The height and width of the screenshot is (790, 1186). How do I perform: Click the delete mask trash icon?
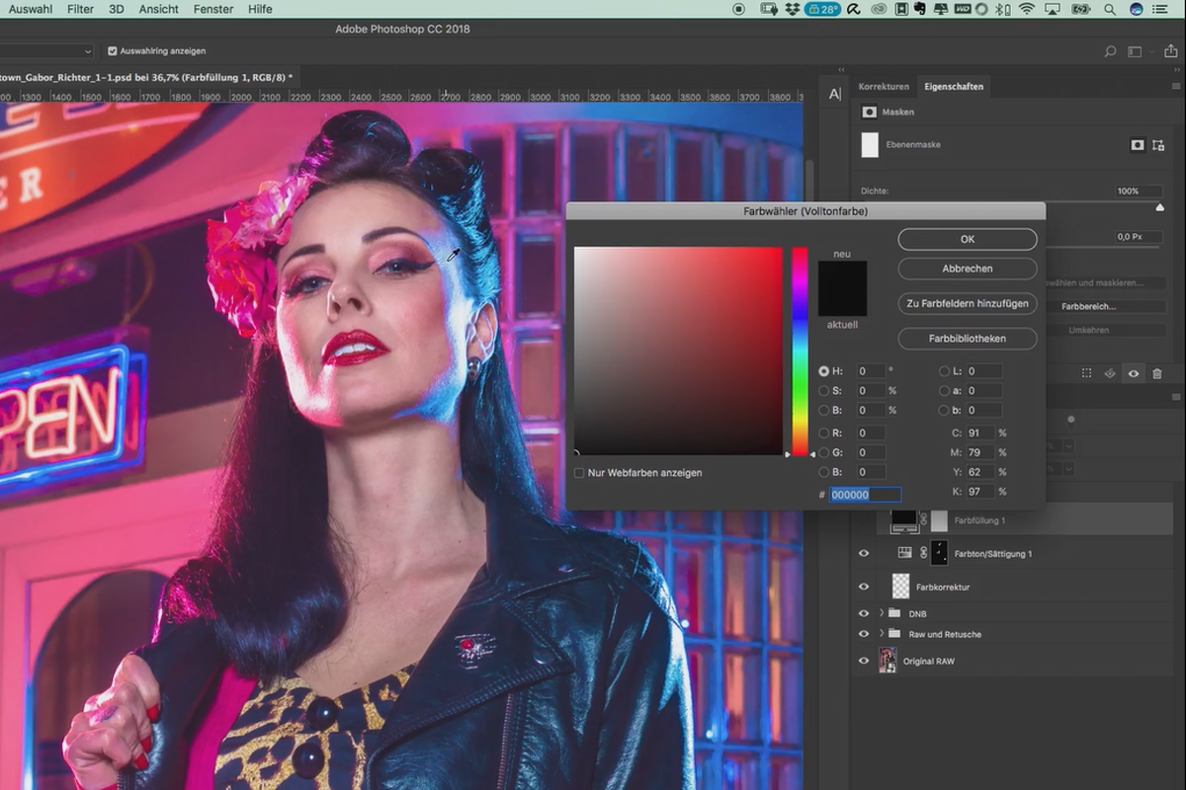tap(1157, 373)
